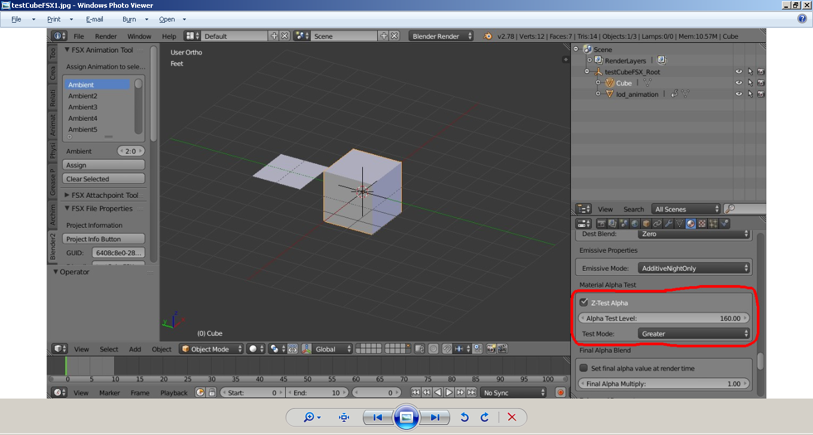Uncheck the Z-Test Alpha checkbox

pyautogui.click(x=584, y=302)
